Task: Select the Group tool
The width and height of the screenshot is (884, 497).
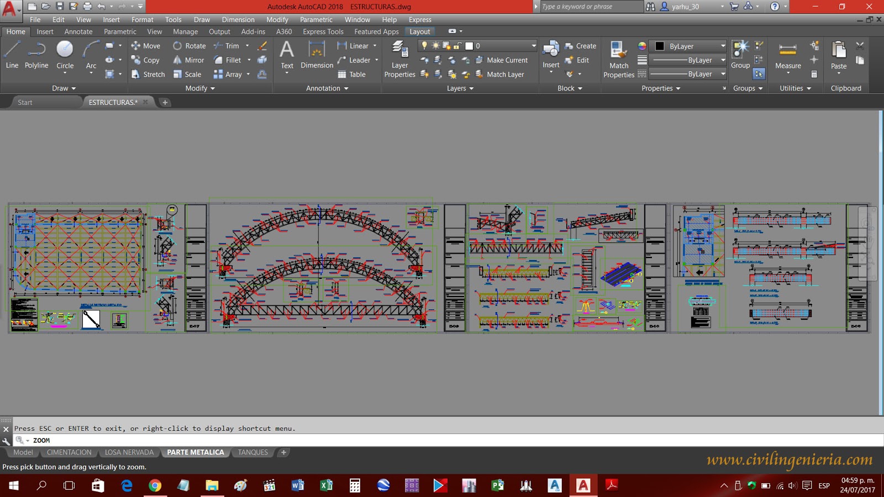Action: pyautogui.click(x=740, y=55)
